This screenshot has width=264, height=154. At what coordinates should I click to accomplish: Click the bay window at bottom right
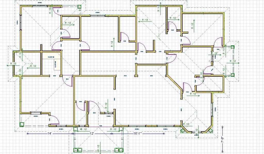pos(197,131)
